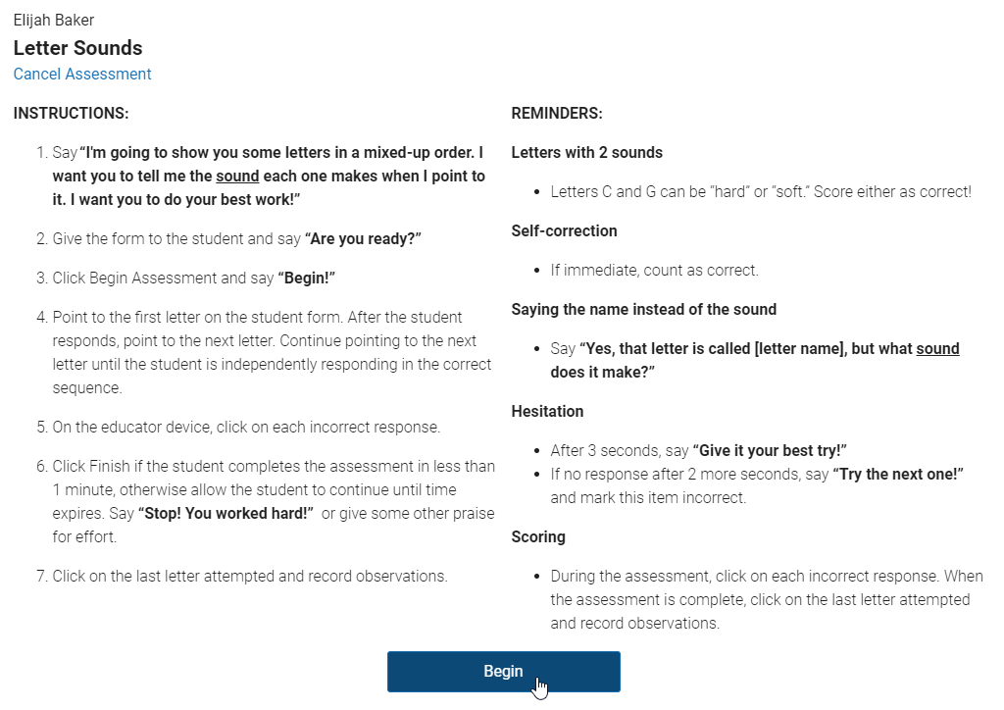
Task: Select the "Are you ready?" instruction text
Action: 363,239
